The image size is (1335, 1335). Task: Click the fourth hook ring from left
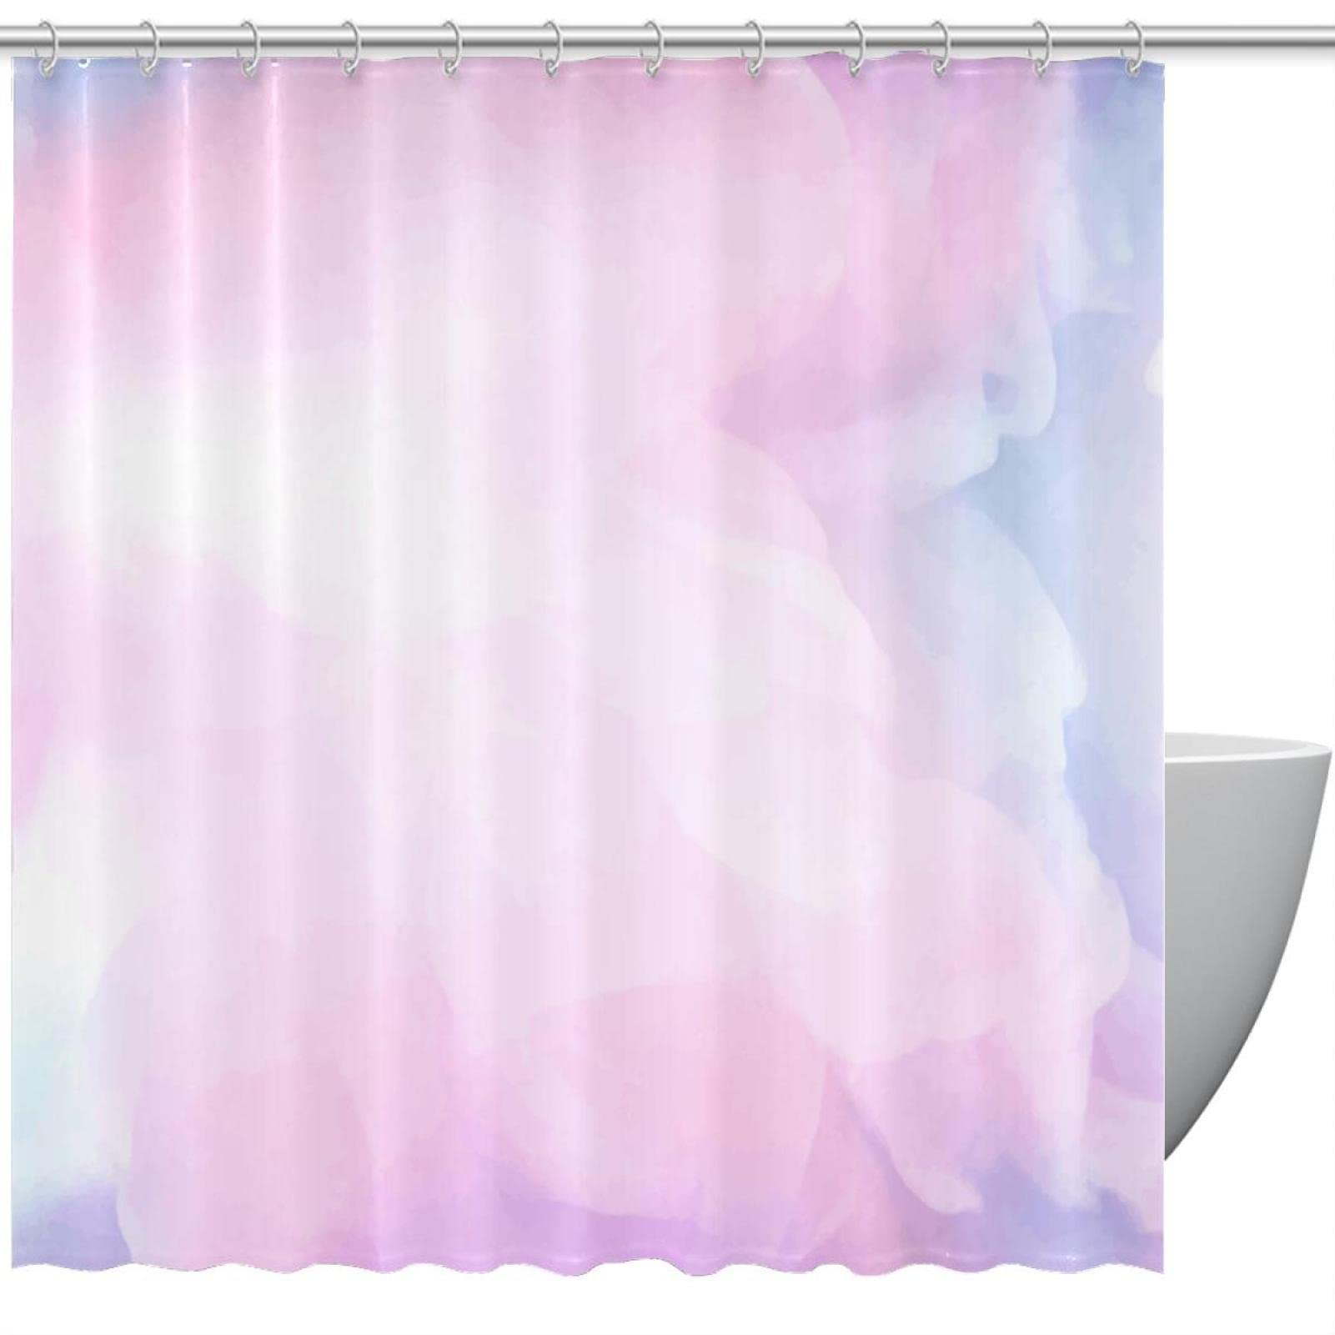coord(351,48)
